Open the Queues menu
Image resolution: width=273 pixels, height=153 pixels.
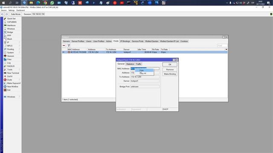(10, 56)
